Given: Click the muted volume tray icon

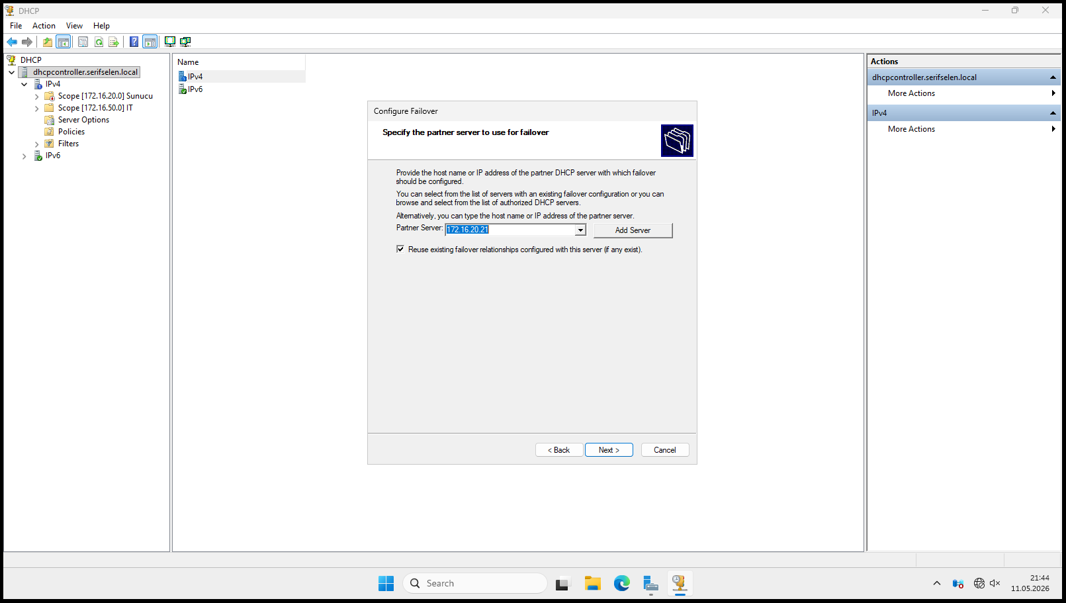Looking at the screenshot, I should (995, 583).
